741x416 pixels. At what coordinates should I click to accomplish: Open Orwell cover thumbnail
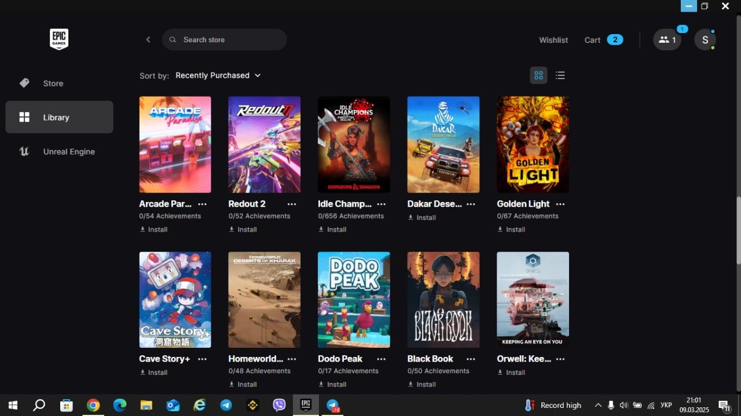pos(533,300)
